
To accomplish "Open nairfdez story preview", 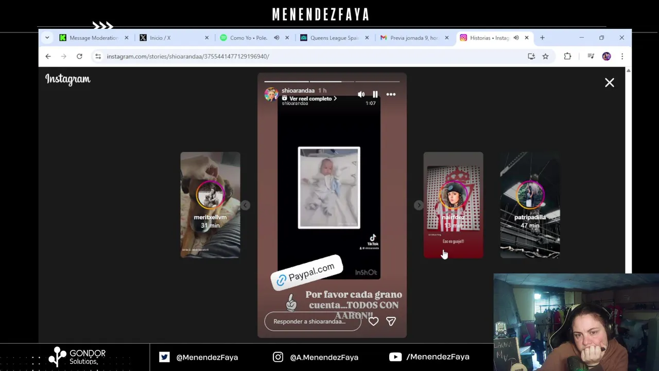I will click(x=453, y=205).
